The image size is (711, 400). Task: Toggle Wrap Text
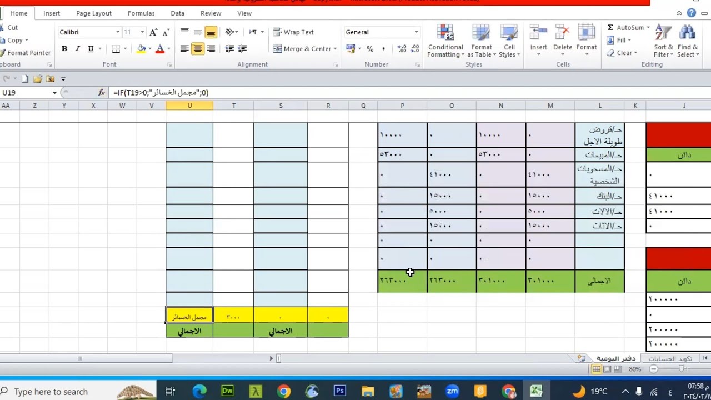point(293,32)
